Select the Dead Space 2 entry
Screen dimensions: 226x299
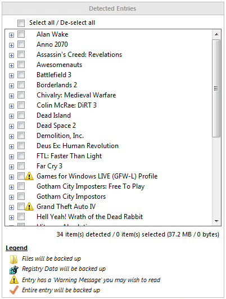click(x=56, y=126)
